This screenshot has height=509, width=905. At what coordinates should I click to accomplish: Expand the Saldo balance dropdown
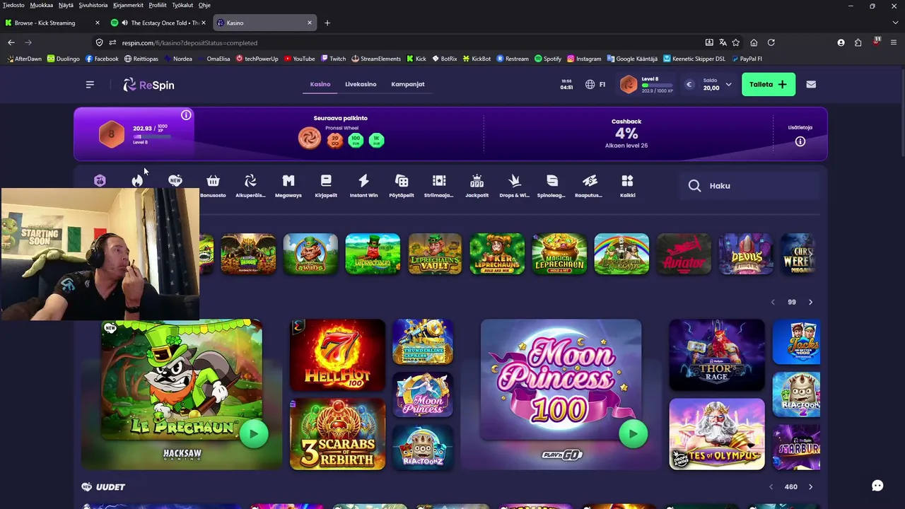[728, 85]
